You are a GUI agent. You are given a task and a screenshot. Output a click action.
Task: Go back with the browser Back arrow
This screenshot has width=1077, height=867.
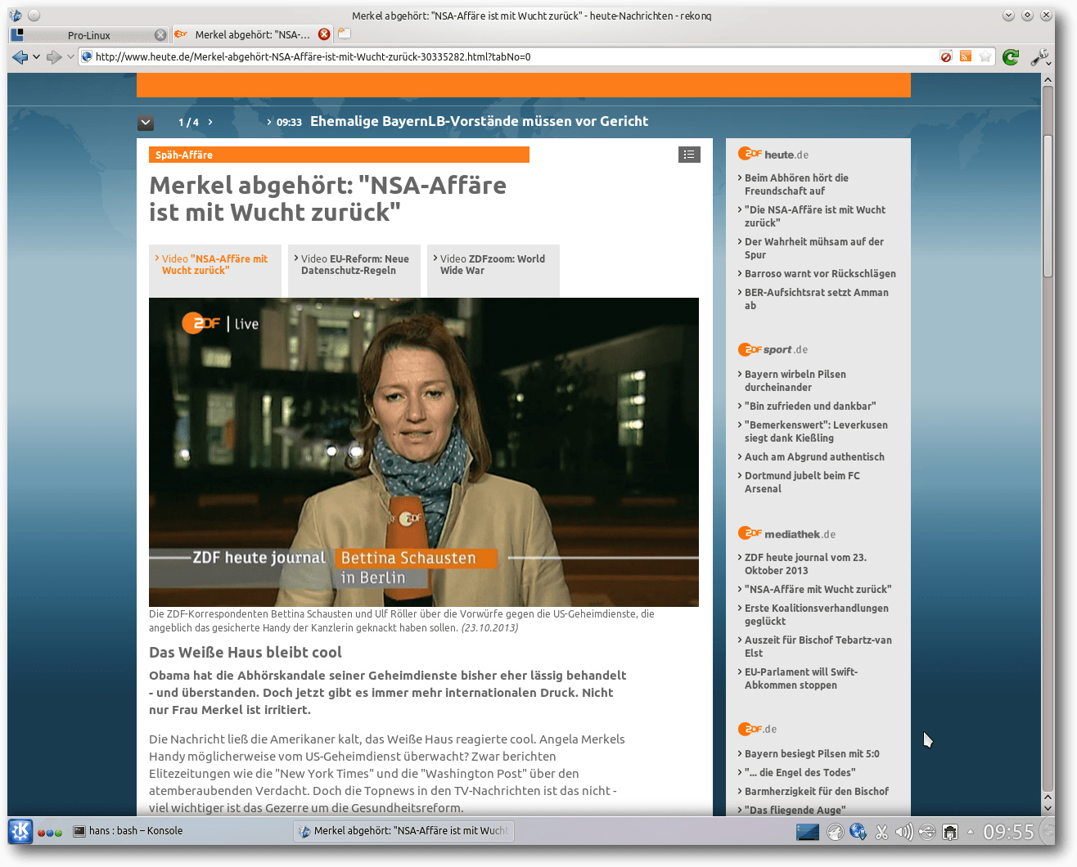tap(20, 56)
